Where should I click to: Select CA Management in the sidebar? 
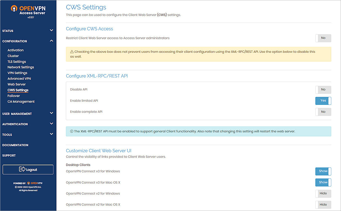(21, 101)
